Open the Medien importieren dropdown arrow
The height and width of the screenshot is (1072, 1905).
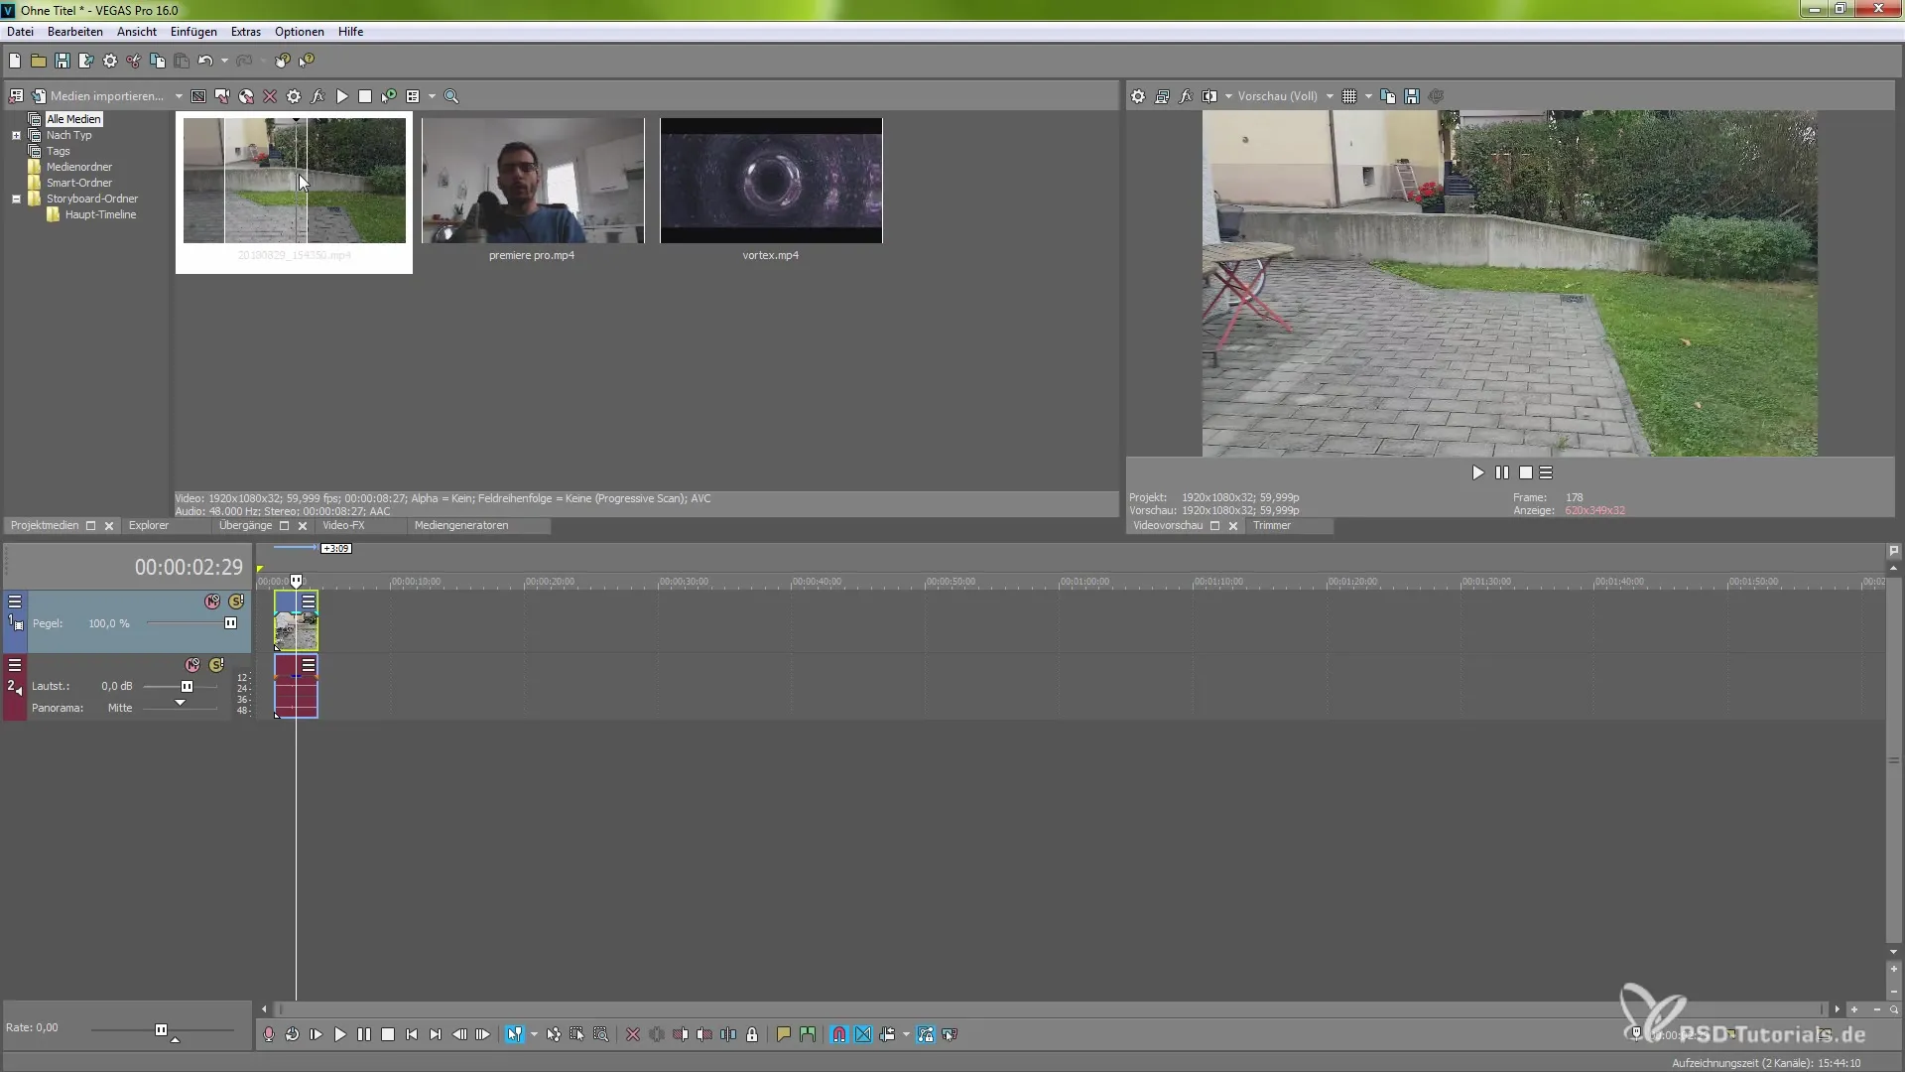tap(179, 96)
